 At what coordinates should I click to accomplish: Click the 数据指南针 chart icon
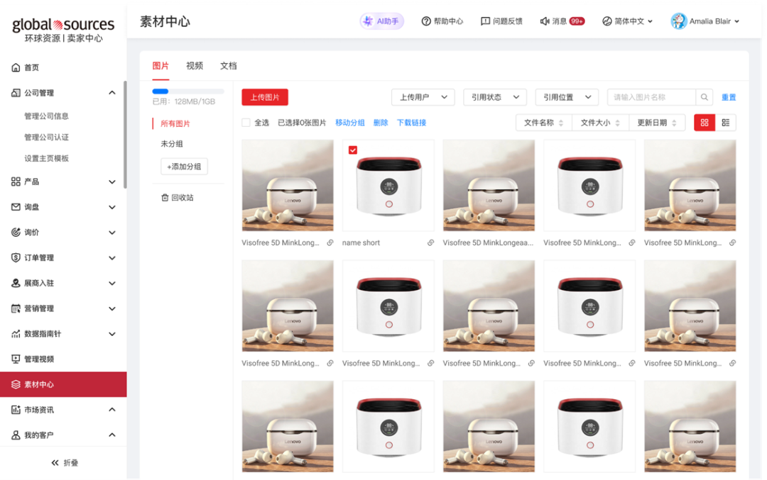[16, 334]
